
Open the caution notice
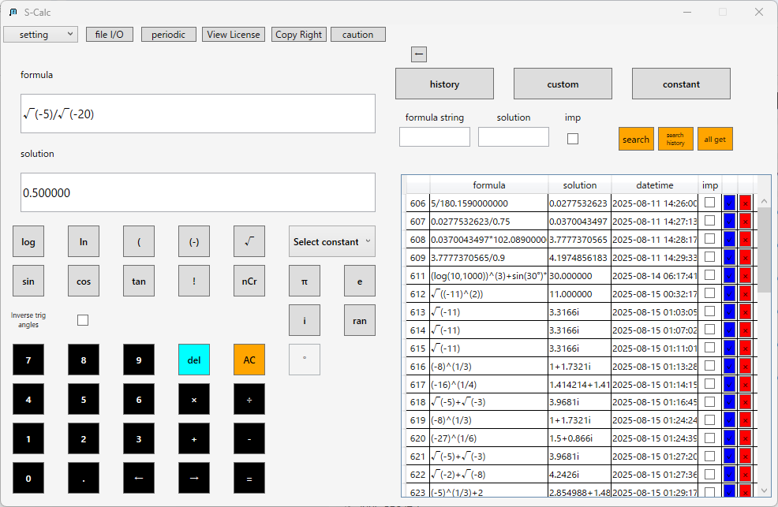pos(357,34)
